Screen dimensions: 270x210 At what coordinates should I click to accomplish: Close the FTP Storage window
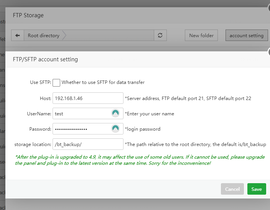coord(268,8)
